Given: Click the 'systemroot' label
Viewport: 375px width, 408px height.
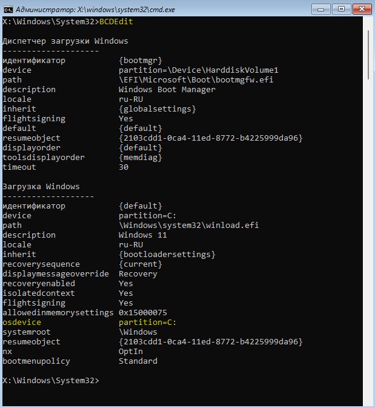Looking at the screenshot, I should [27, 332].
